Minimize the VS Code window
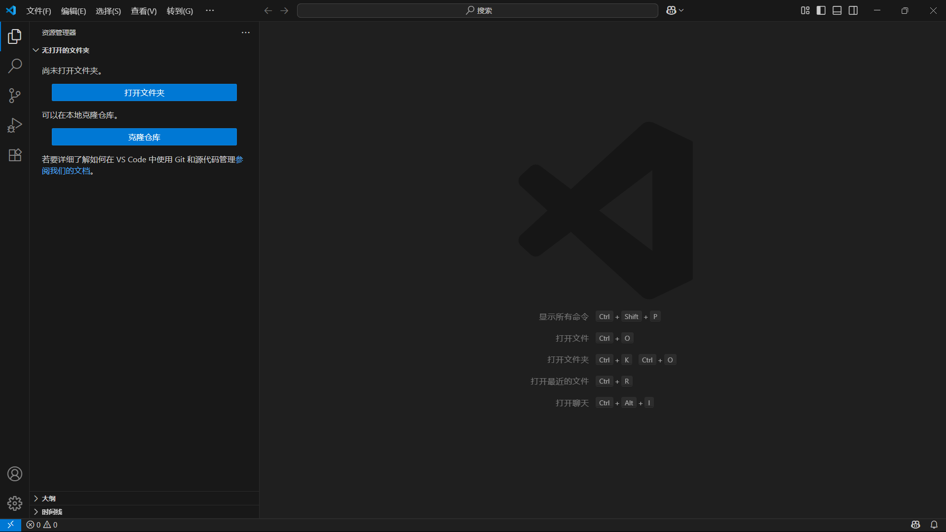946x532 pixels. 877,10
